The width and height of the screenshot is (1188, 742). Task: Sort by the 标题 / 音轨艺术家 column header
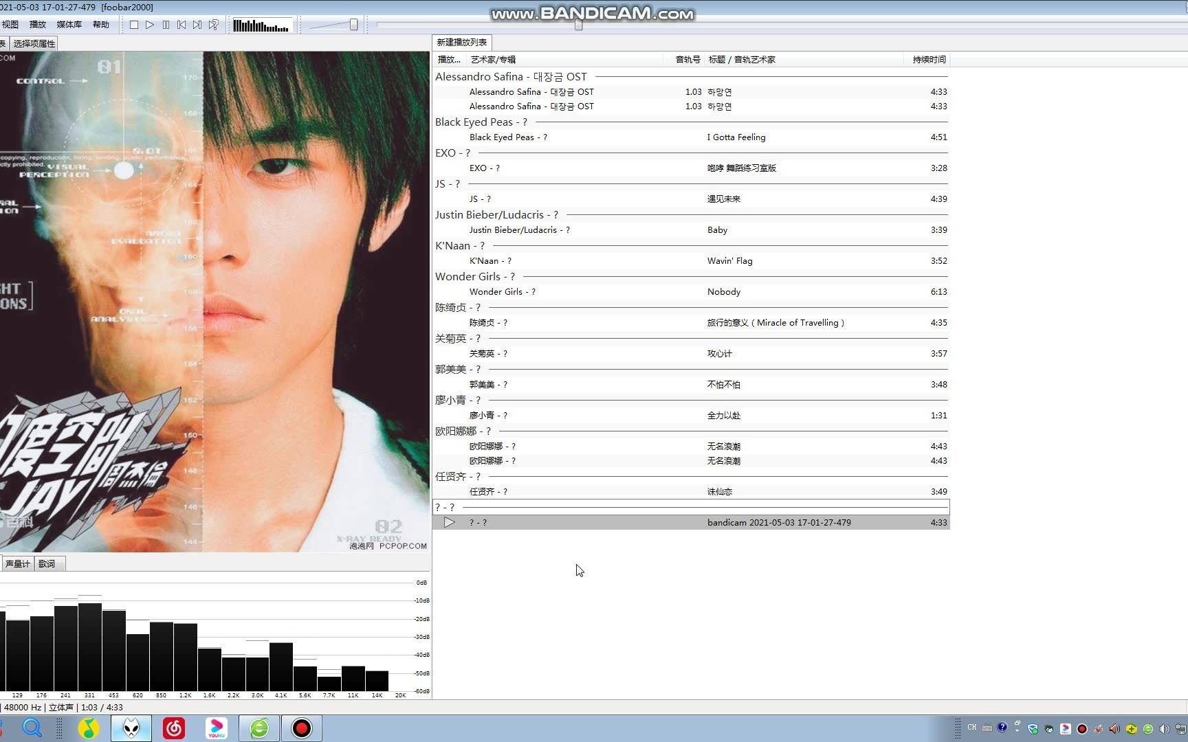pyautogui.click(x=804, y=60)
